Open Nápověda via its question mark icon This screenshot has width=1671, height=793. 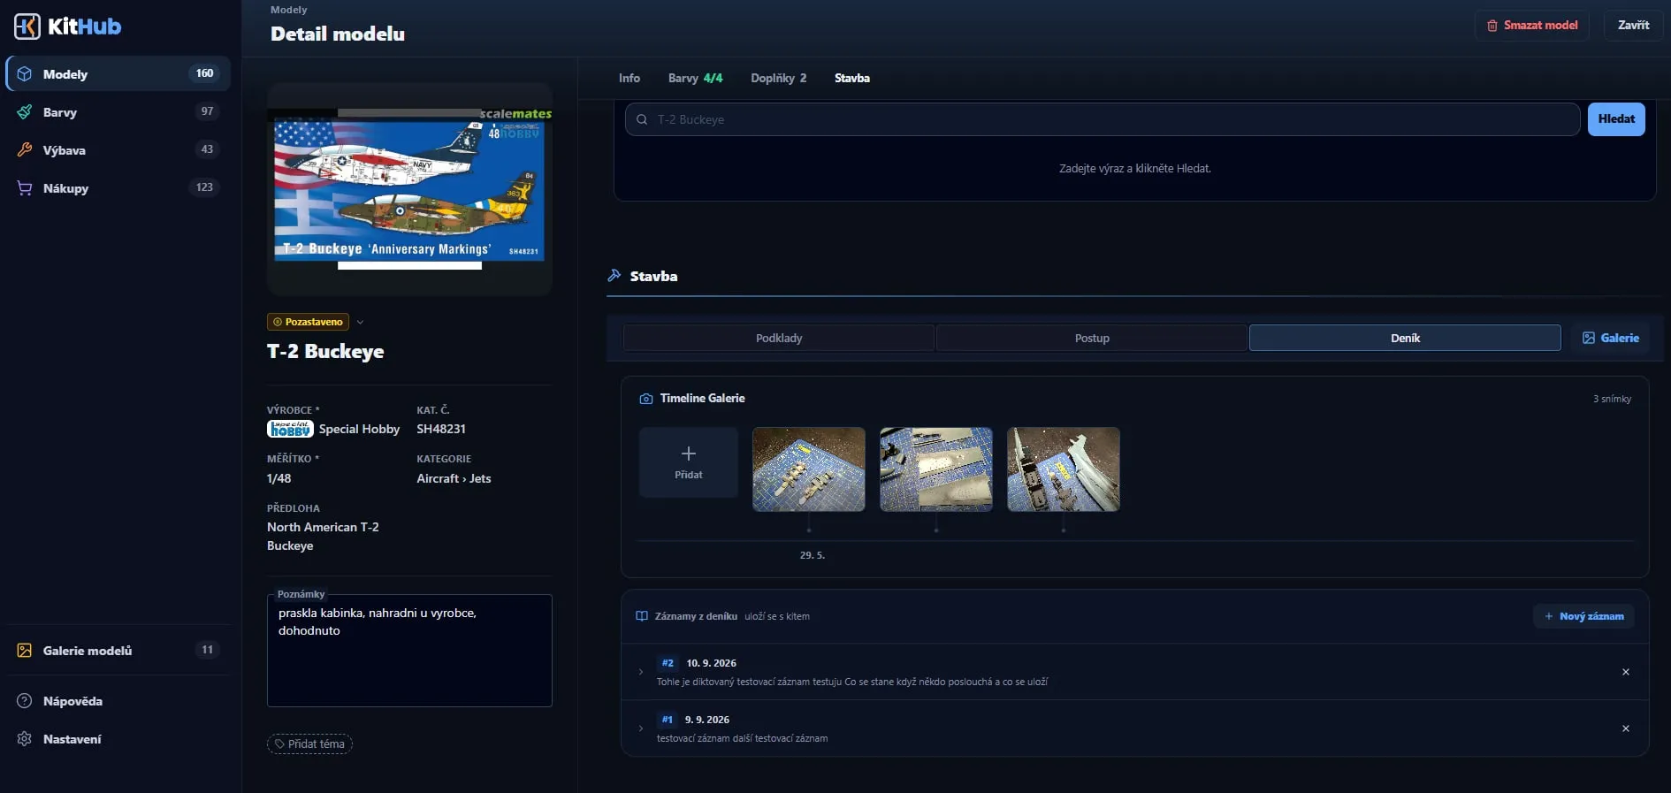coord(25,701)
